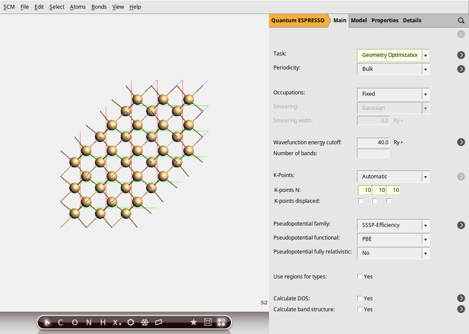Viewport: 469px width, 334px height.
Task: Click the Wavefunction energy cutoff field
Action: coord(373,143)
